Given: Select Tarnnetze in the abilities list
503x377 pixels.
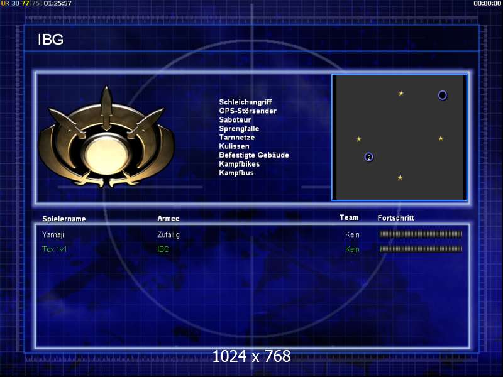Looking at the screenshot, I should (237, 137).
